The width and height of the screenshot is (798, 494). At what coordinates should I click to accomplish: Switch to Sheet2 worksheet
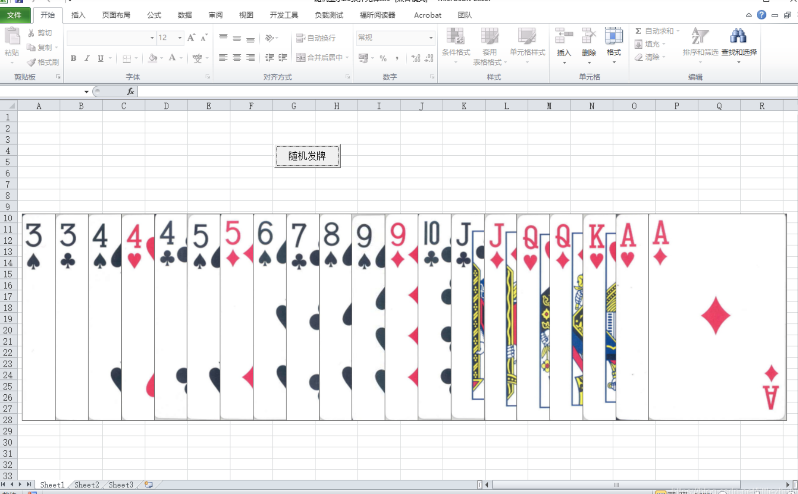tap(86, 485)
